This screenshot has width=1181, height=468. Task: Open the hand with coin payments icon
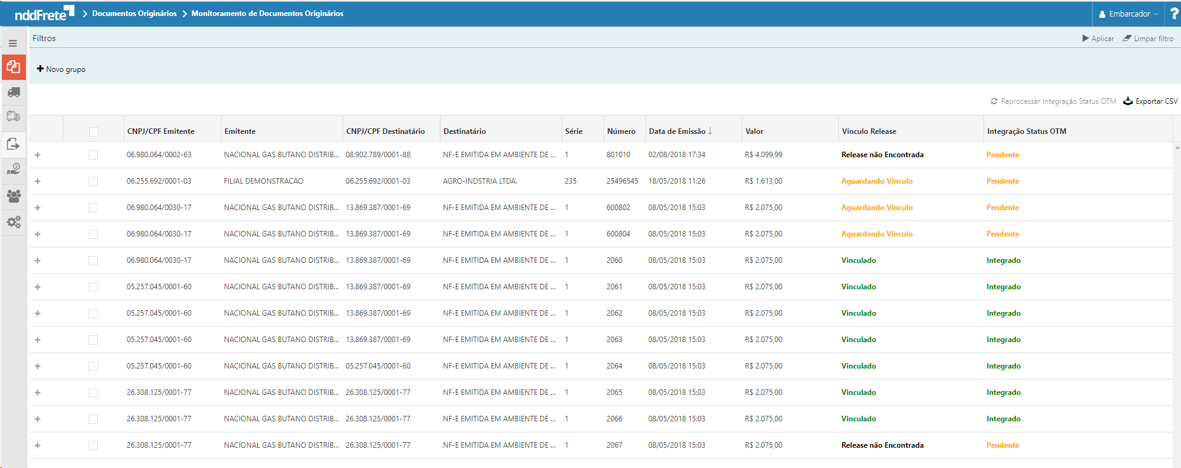[14, 170]
